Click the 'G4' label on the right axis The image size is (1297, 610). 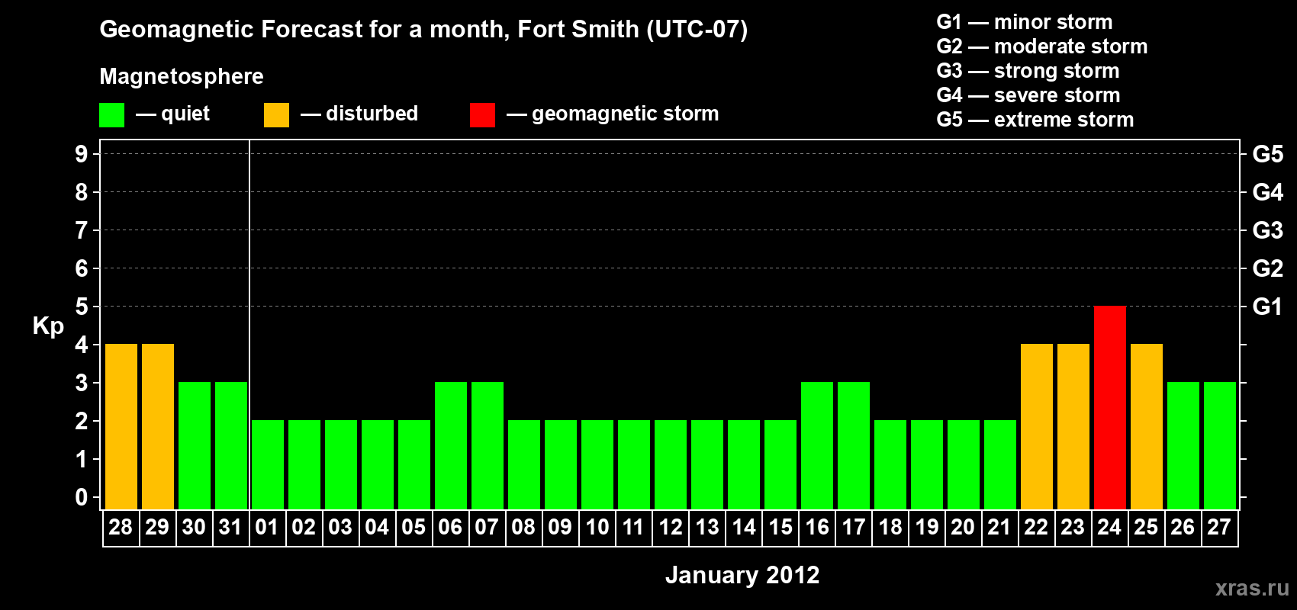[1267, 192]
